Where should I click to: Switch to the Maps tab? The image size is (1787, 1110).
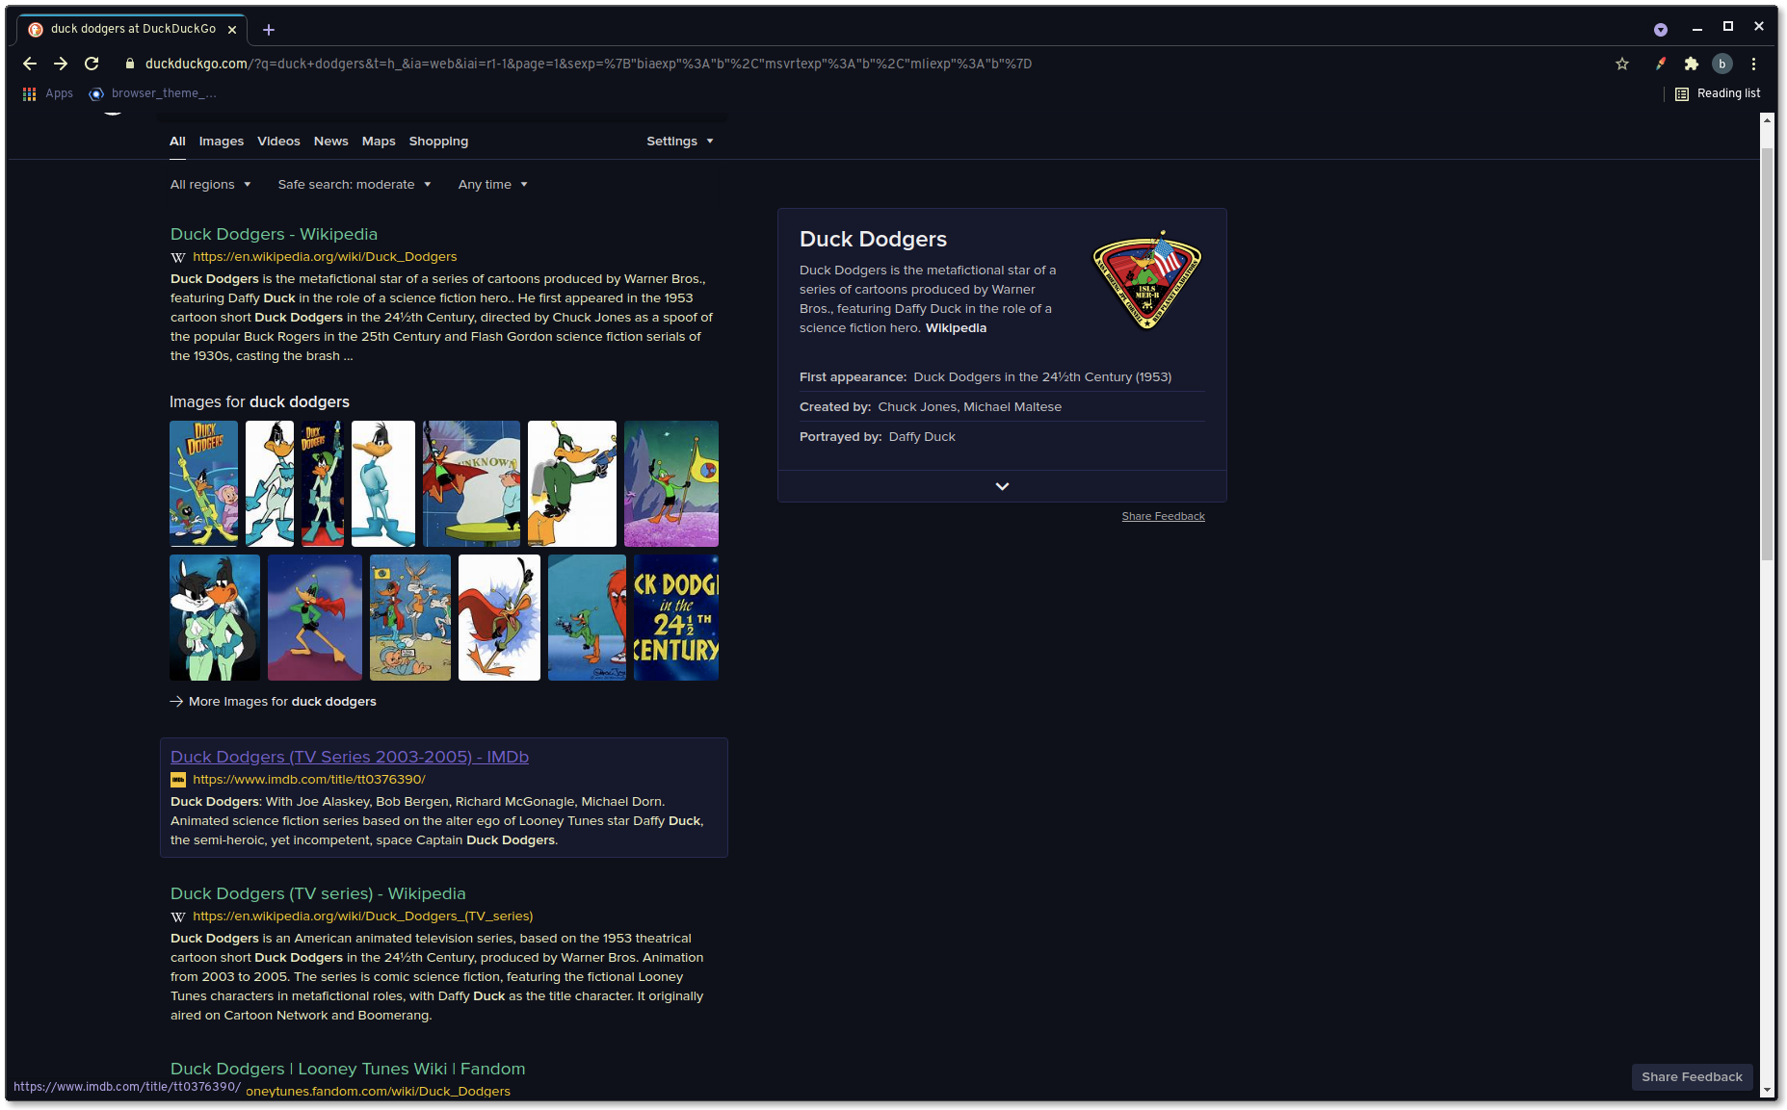coord(379,142)
